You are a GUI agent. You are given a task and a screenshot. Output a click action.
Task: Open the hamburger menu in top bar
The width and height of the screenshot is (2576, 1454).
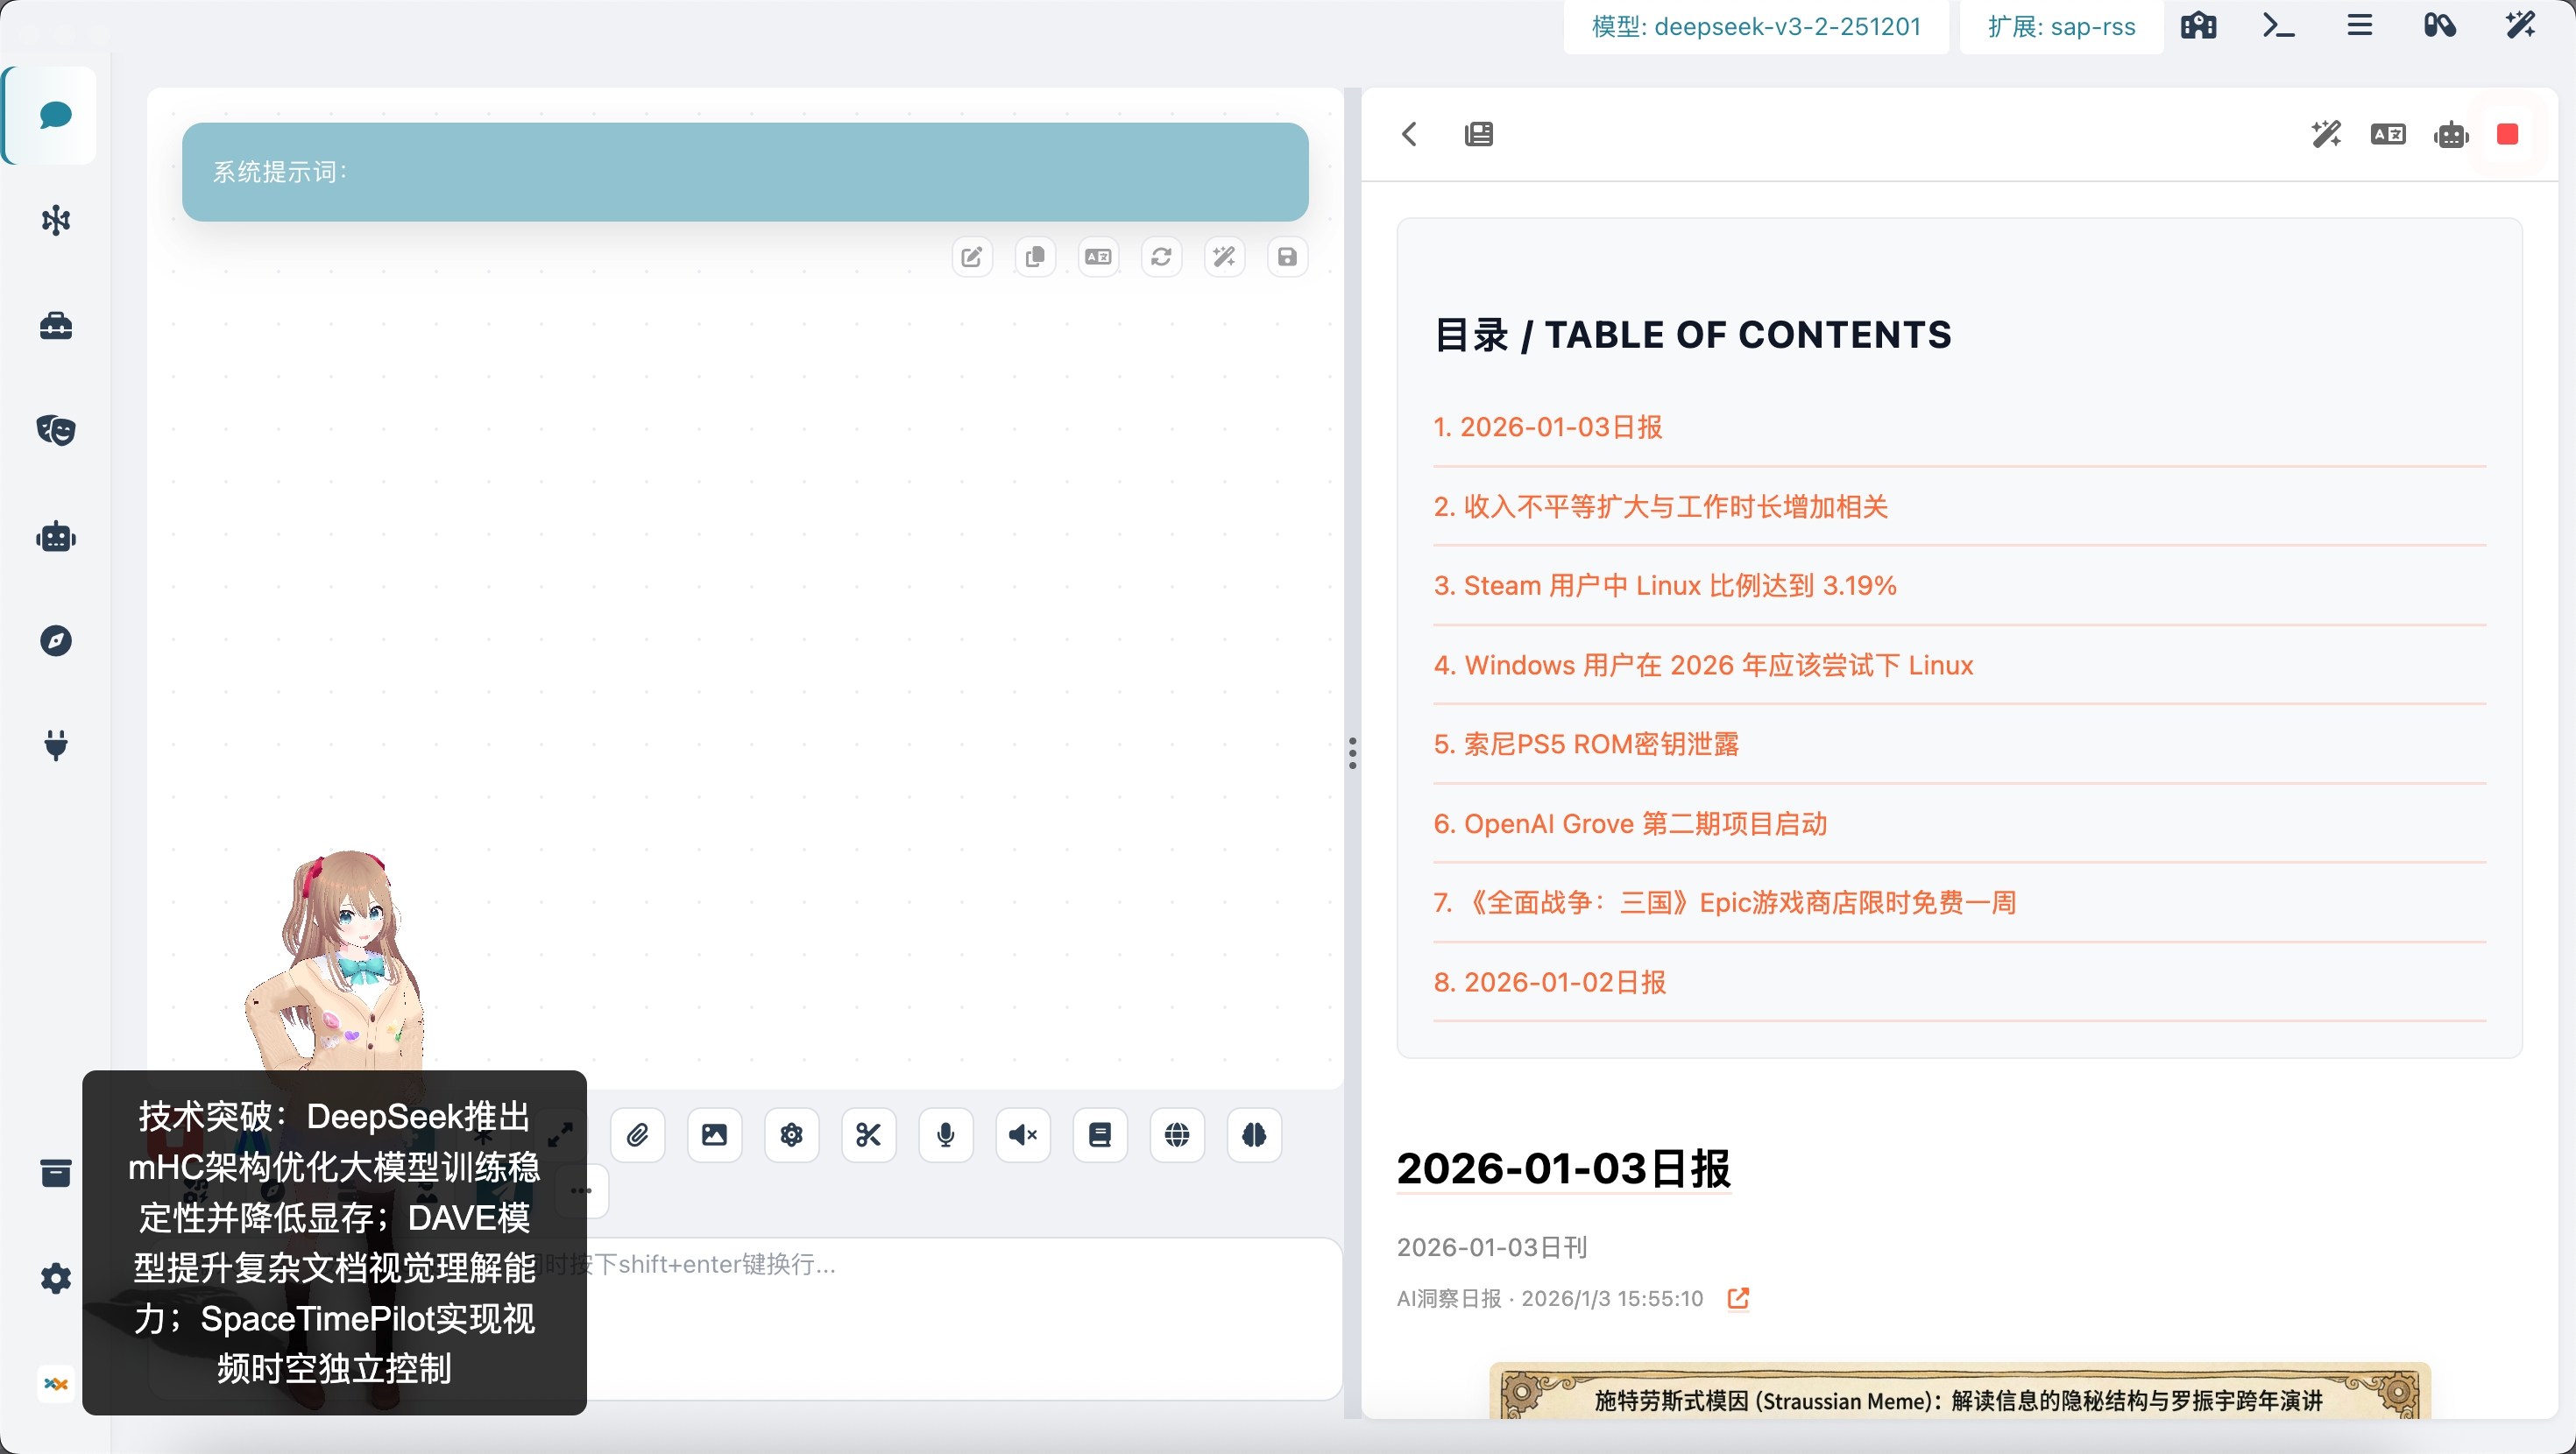pos(2360,26)
